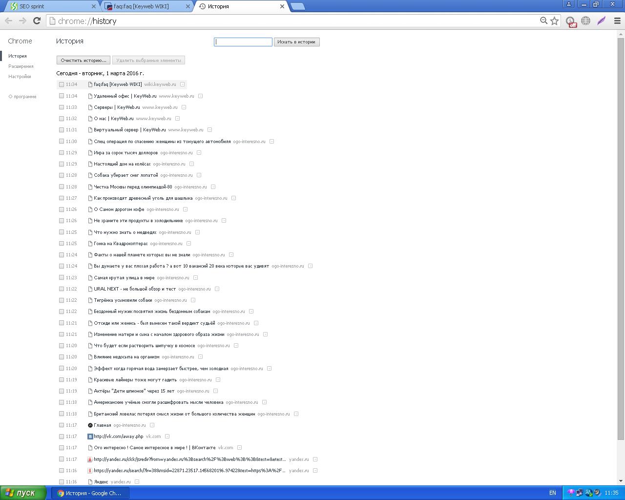
Task: Tick checkbox for 'faq:faq [Keyweb WIKI]' entry
Action: 62,84
